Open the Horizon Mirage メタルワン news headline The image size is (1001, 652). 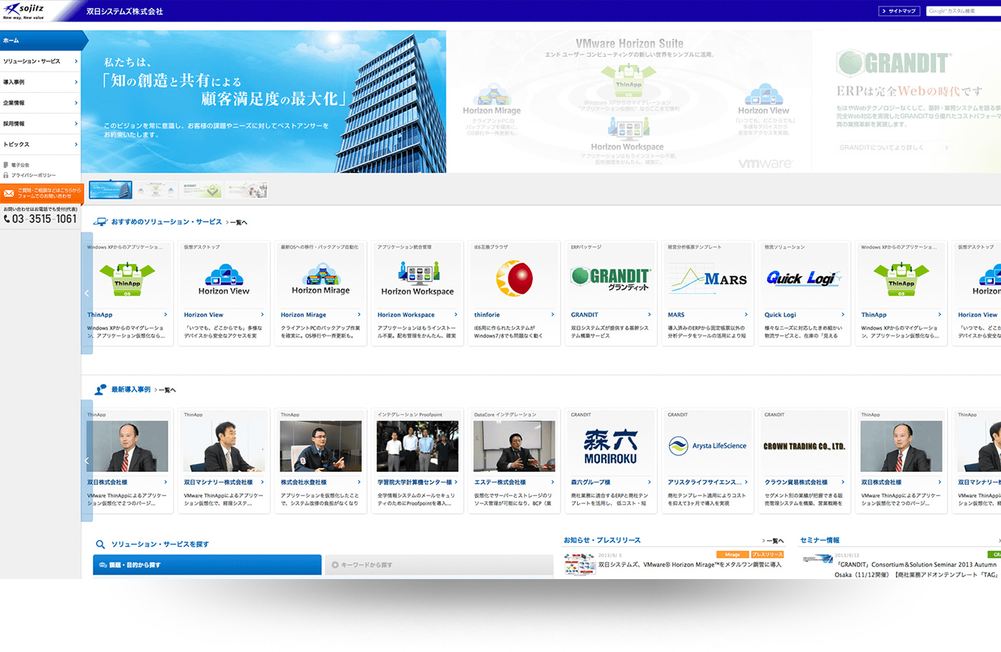tap(689, 565)
